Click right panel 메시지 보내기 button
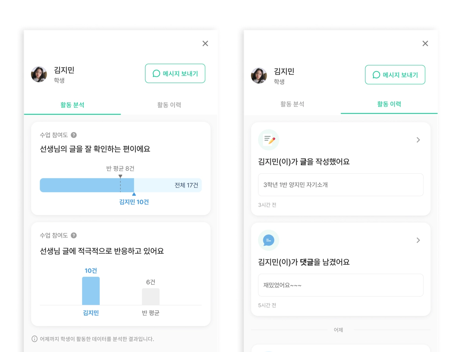 [395, 75]
